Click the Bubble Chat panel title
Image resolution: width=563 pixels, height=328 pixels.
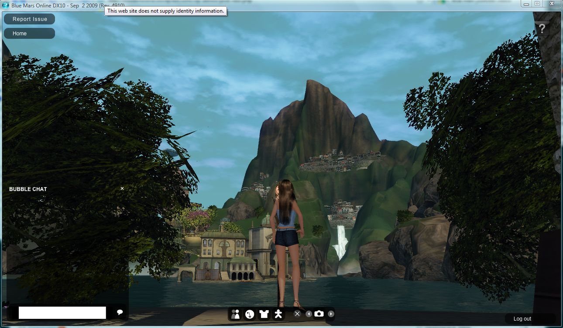pos(28,189)
